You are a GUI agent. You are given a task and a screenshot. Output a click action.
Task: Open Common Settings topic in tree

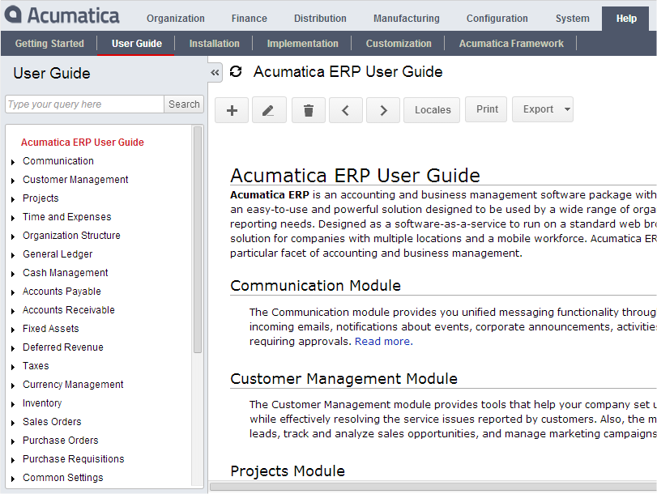click(x=63, y=478)
